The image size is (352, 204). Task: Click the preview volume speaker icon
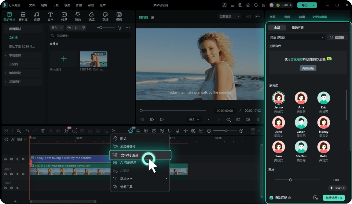(x=248, y=120)
